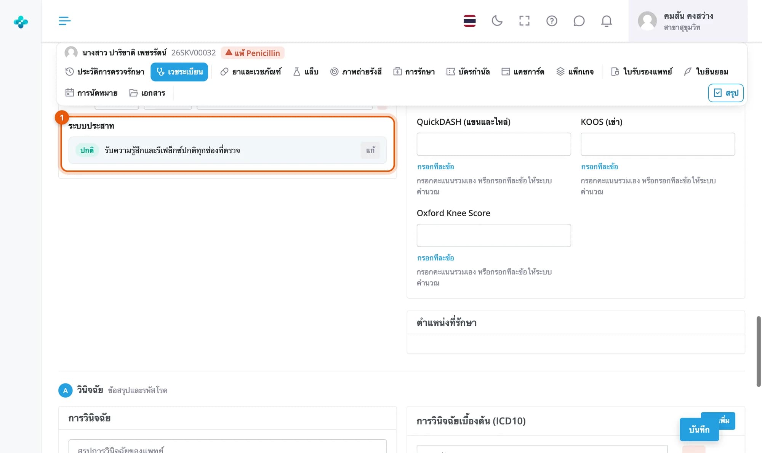Open the การรักษา tab
This screenshot has height=453, width=762.
click(414, 72)
